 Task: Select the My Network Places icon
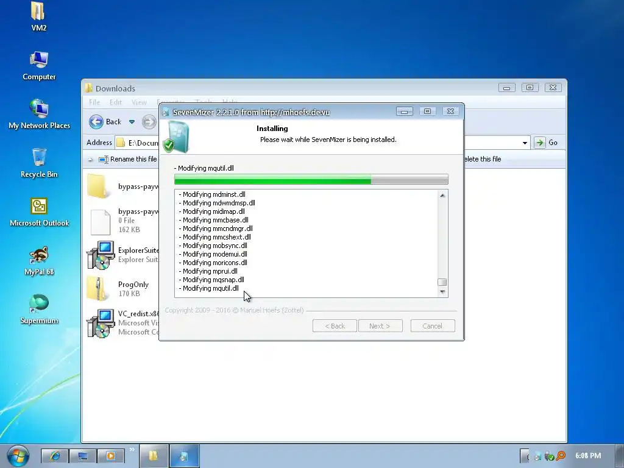(39, 114)
